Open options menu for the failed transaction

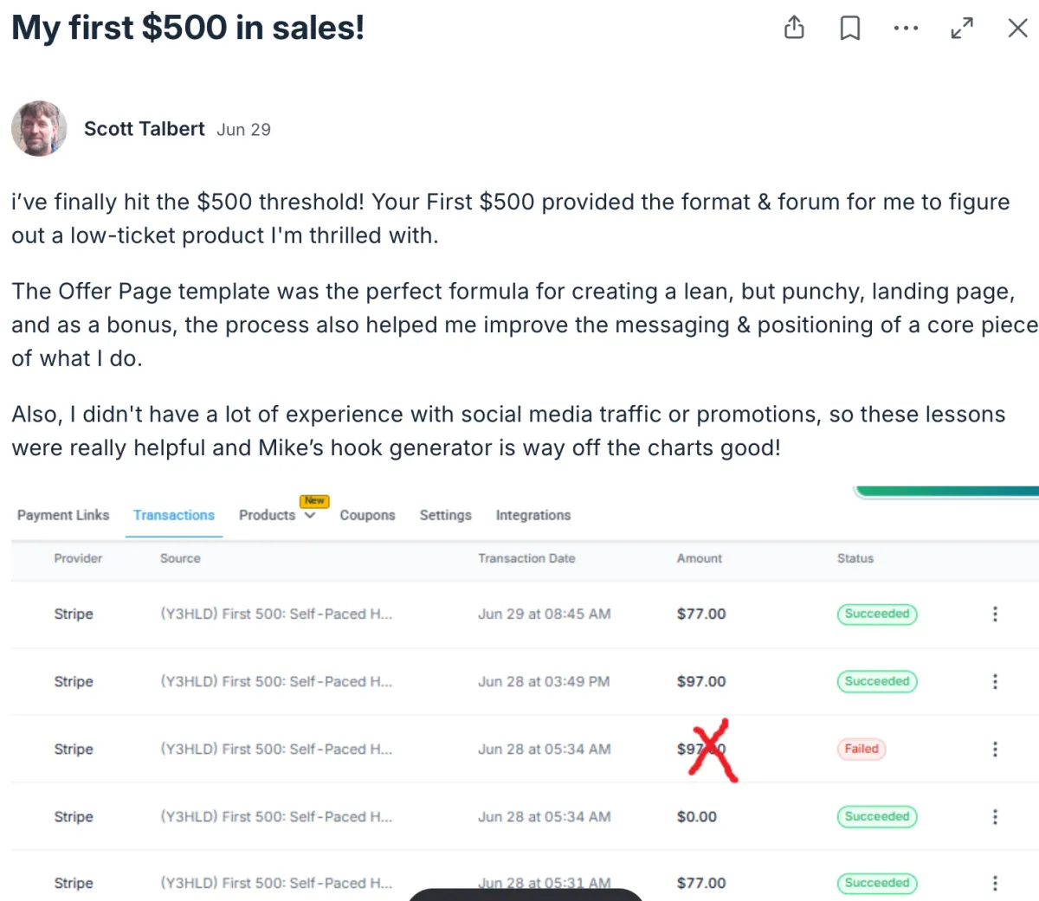[x=995, y=749]
